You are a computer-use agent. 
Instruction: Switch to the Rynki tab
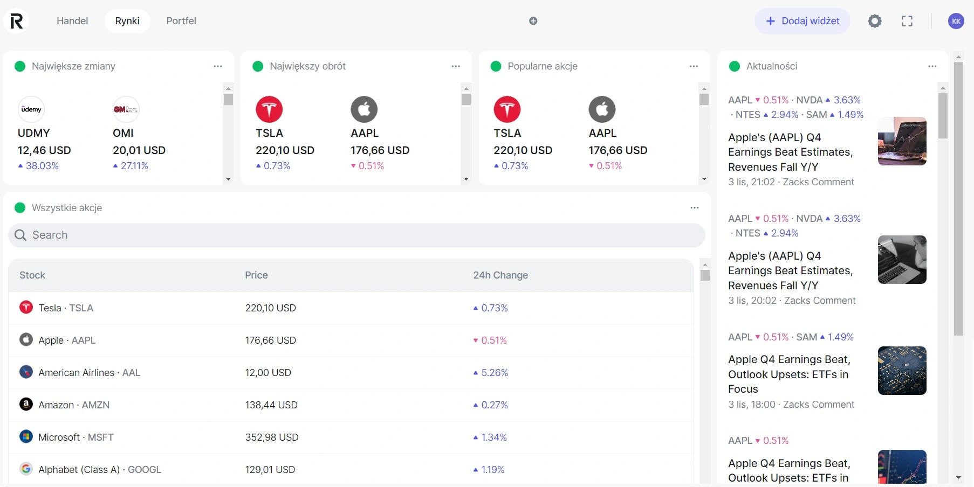point(127,21)
